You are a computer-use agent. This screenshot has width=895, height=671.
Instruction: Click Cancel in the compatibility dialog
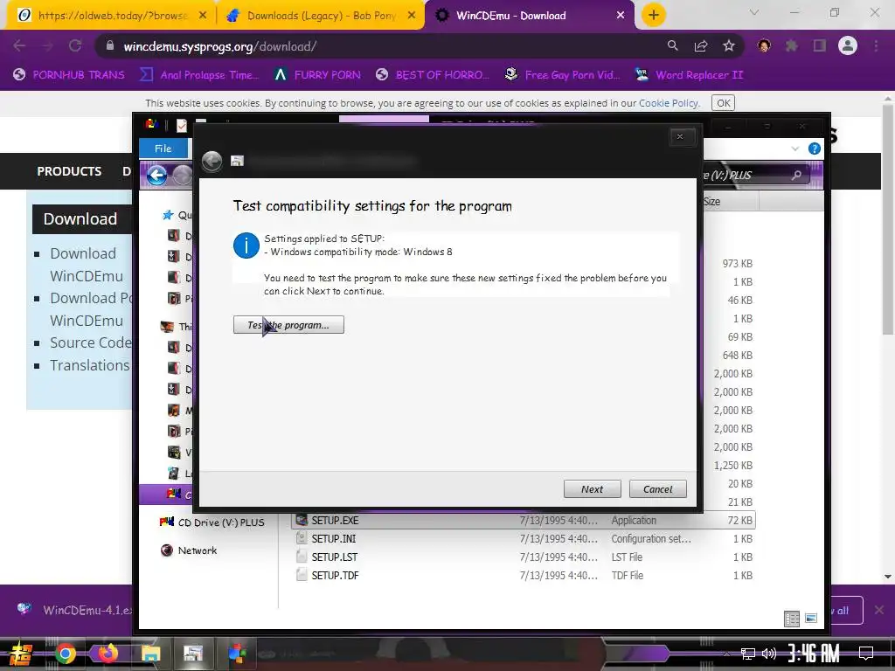click(x=657, y=489)
